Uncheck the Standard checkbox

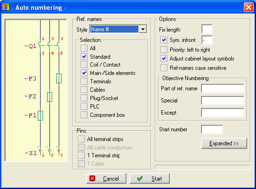(84, 56)
